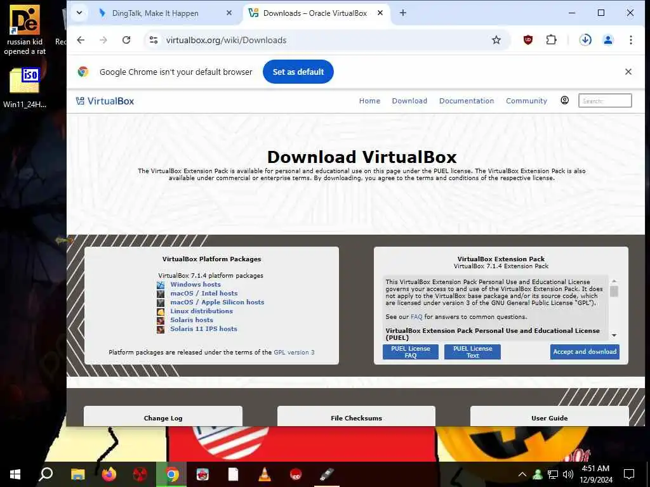This screenshot has width=650, height=487.
Task: Click the license box scroll up arrow
Action: [614, 281]
